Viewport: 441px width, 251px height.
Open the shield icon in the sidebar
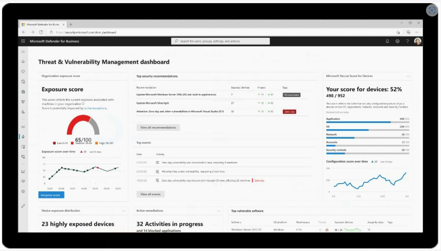[x=23, y=72]
